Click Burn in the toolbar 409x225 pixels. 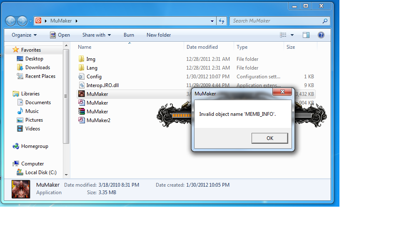[129, 35]
